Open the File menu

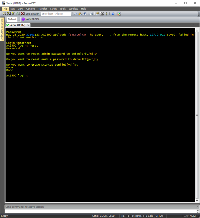click(x=5, y=9)
